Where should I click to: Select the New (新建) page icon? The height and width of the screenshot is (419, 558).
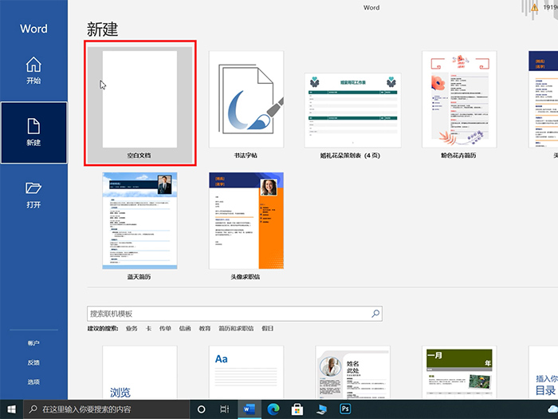click(33, 127)
